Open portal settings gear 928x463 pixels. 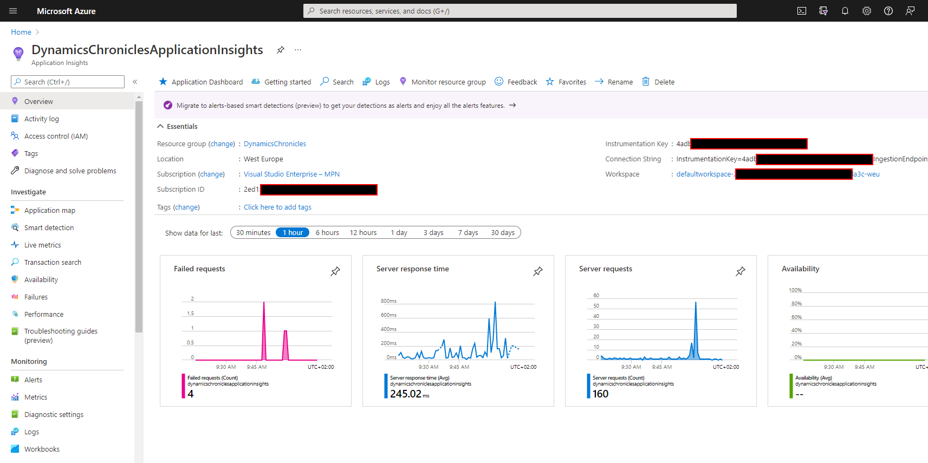click(x=867, y=11)
